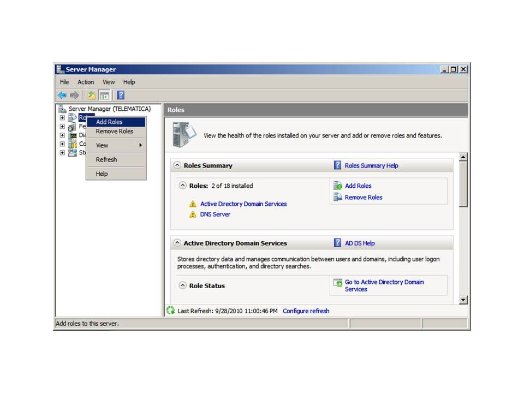The image size is (524, 393).
Task: Click the Server Manager (TELEMATICA) root node icon
Action: 62,109
